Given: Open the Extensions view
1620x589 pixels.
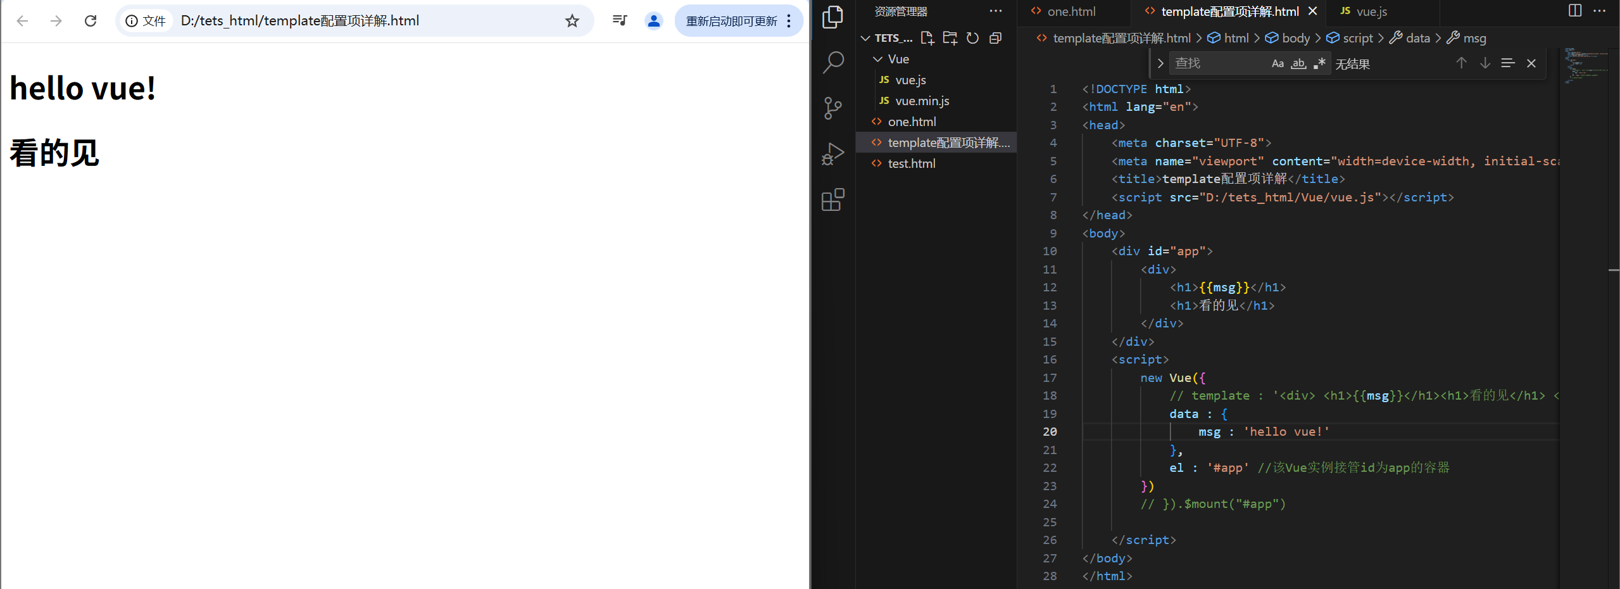Looking at the screenshot, I should pos(833,199).
